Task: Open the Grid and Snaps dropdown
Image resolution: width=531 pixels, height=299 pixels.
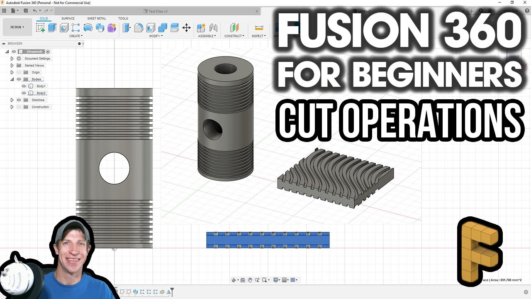Action: (285, 280)
